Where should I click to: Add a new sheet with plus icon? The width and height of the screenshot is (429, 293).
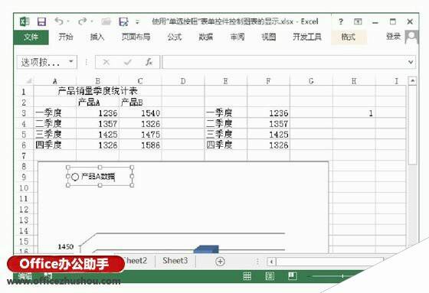click(220, 262)
